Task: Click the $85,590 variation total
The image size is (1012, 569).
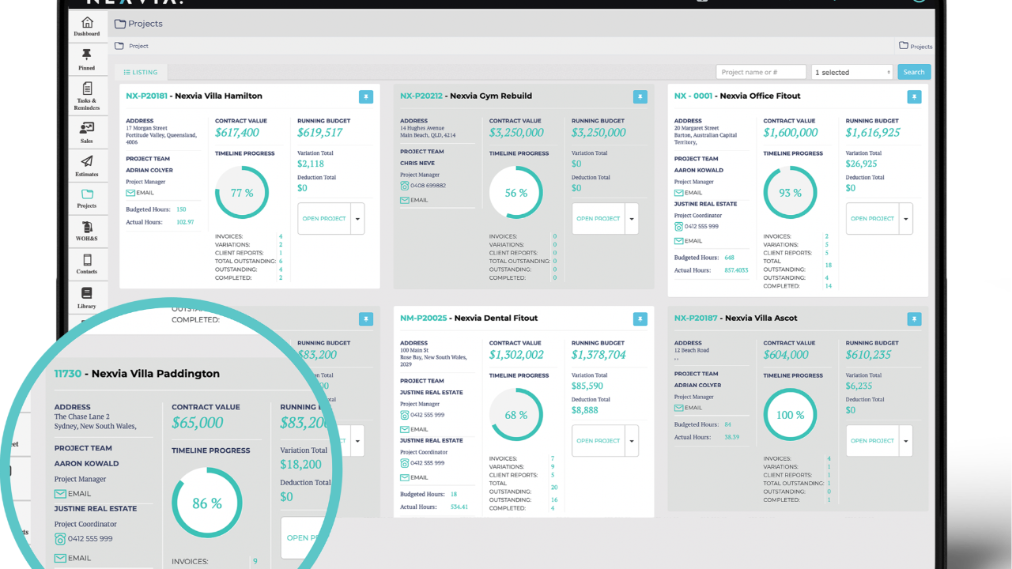Action: coord(587,386)
